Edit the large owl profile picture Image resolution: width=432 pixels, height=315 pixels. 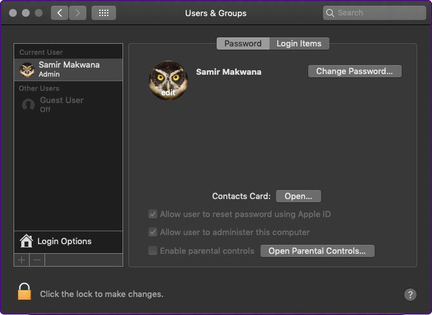168,80
